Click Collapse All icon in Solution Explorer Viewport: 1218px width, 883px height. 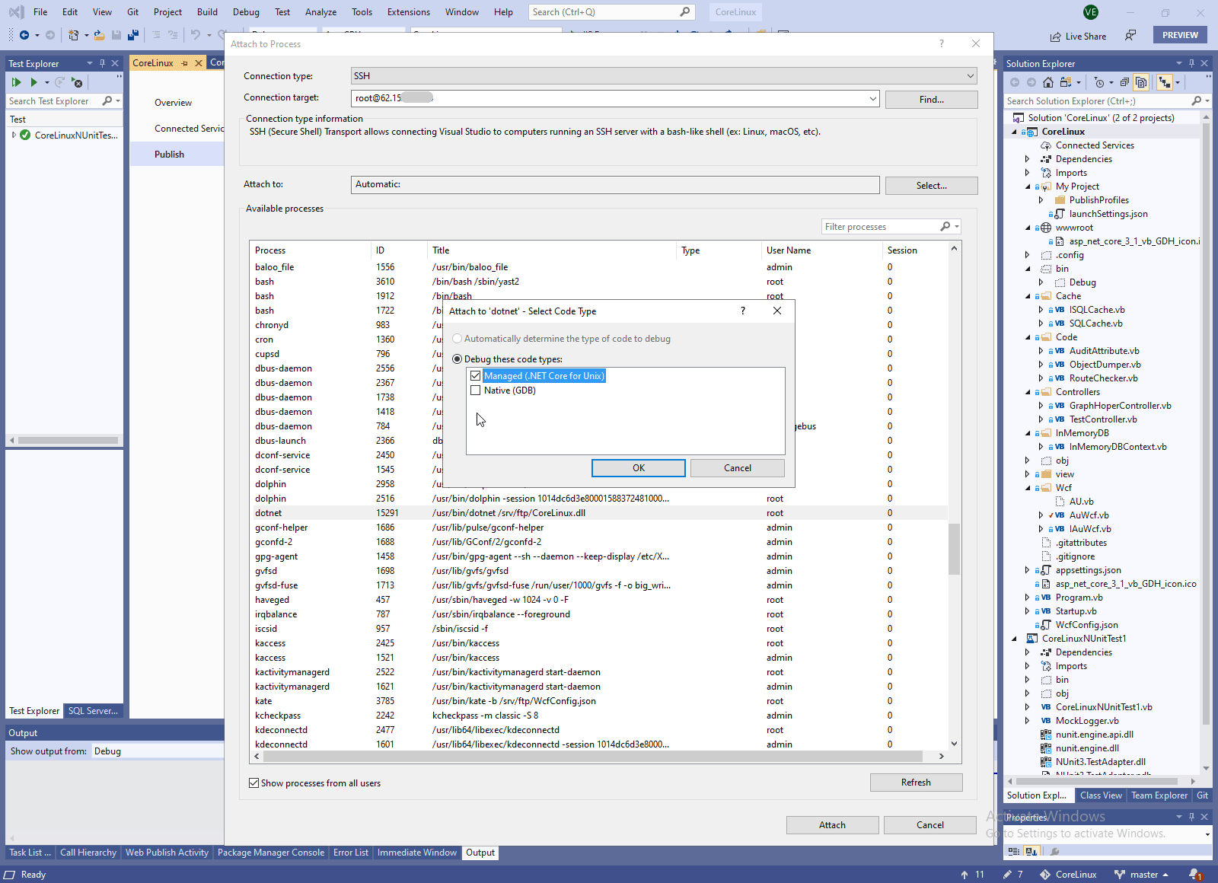(x=1124, y=82)
